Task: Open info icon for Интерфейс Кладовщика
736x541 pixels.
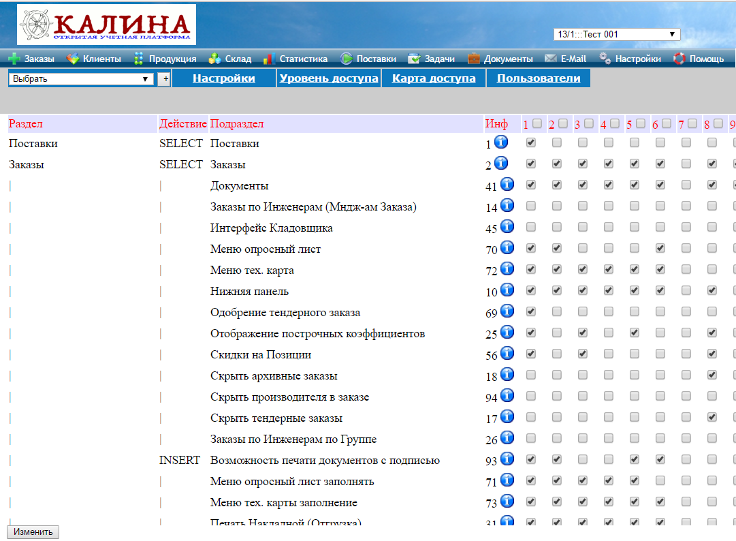Action: (507, 226)
